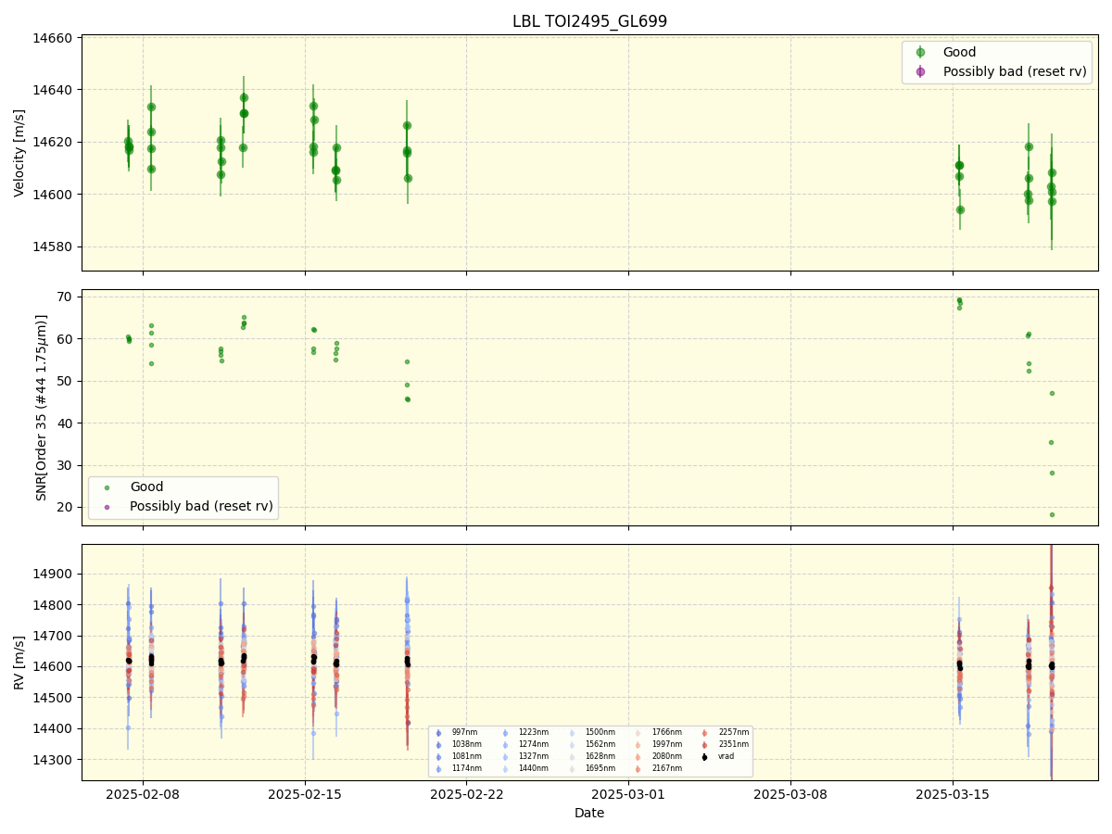Click the '2025-02-22' date tick label
1112x834 pixels.
click(x=466, y=794)
